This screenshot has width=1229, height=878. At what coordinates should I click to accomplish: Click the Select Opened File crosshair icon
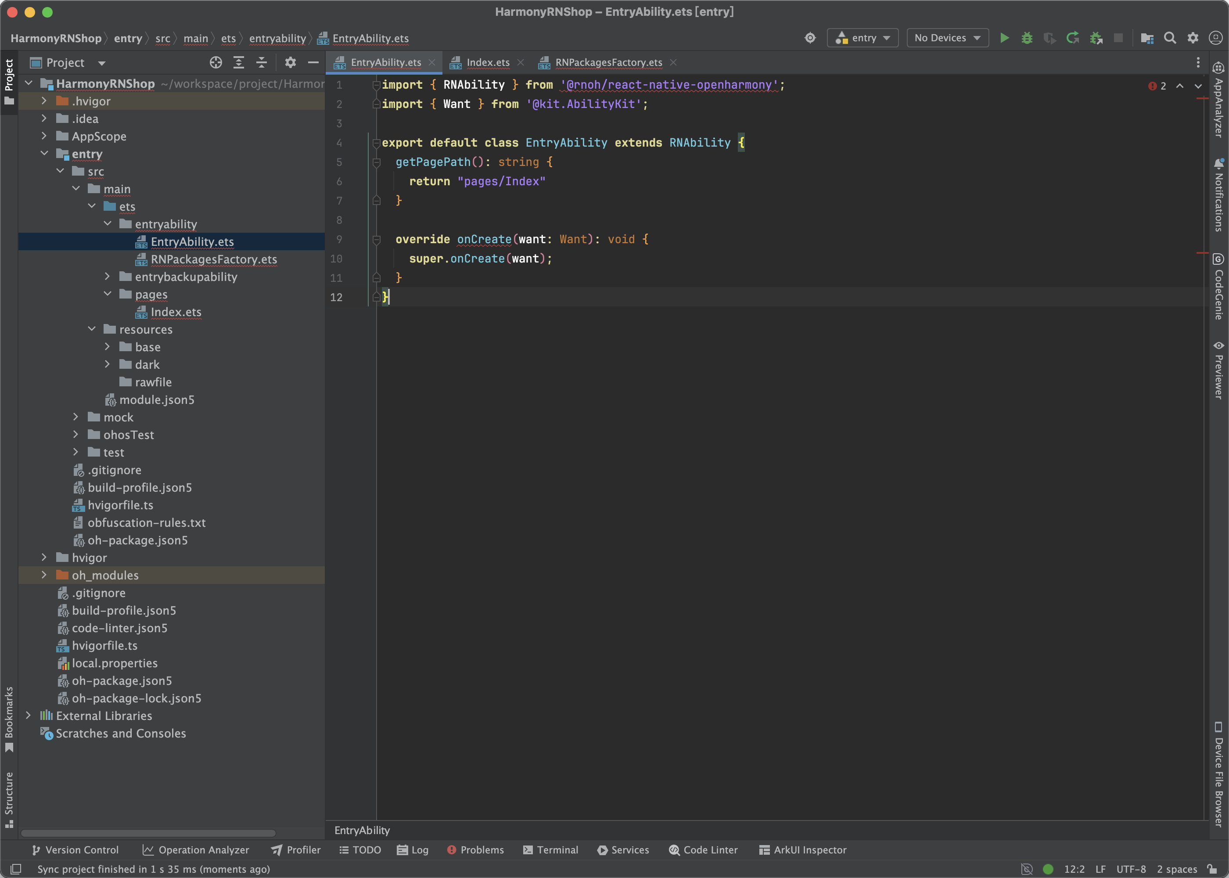click(x=216, y=63)
